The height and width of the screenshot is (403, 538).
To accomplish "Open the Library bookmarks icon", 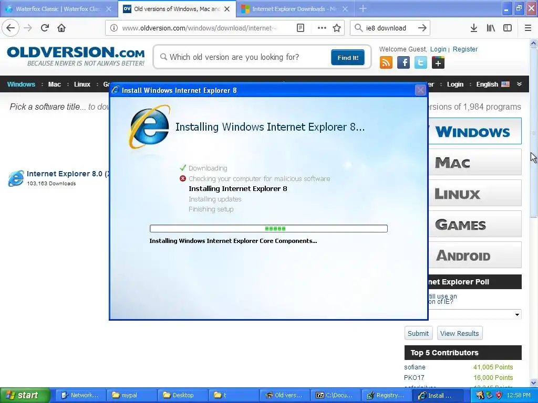I will click(491, 28).
